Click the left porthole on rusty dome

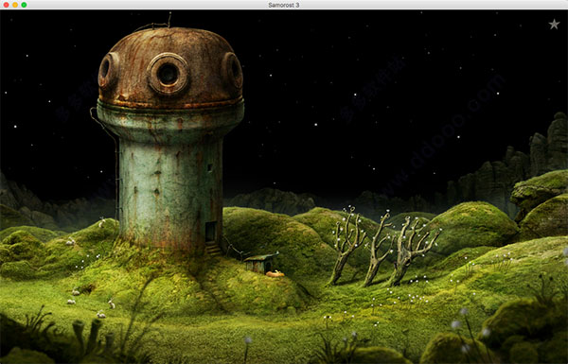coord(108,70)
